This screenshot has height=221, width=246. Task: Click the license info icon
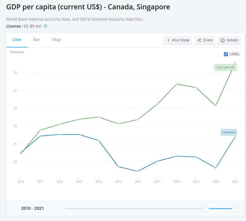coord(45,26)
